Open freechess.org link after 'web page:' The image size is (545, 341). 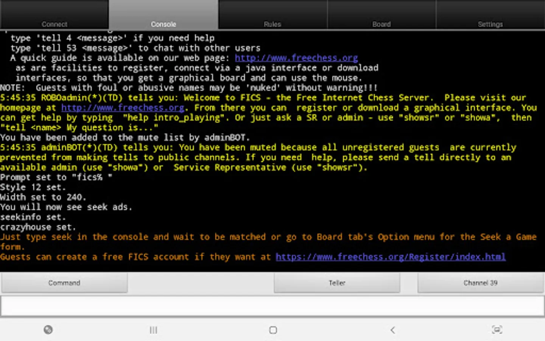[x=296, y=58]
